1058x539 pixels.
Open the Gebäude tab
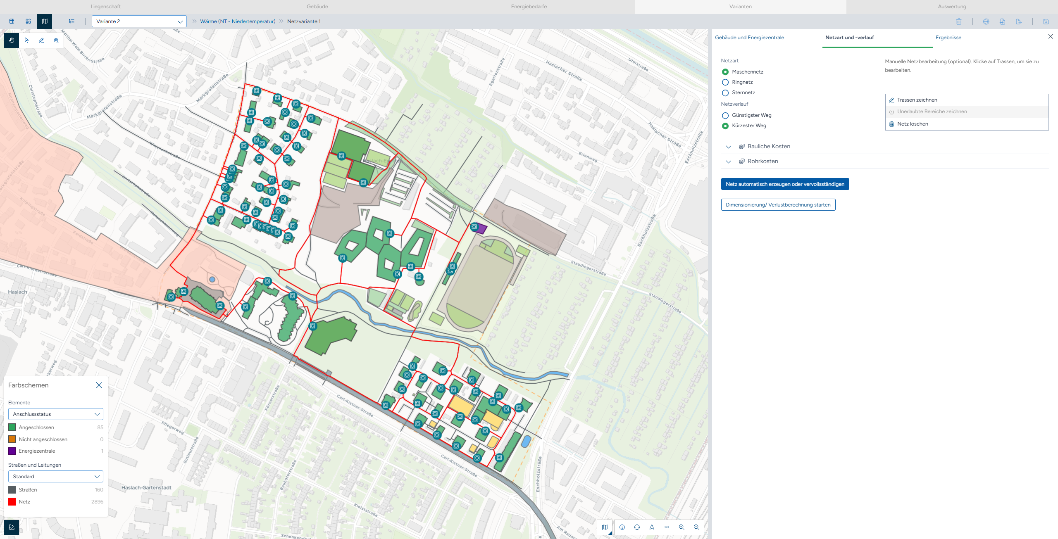tap(317, 7)
